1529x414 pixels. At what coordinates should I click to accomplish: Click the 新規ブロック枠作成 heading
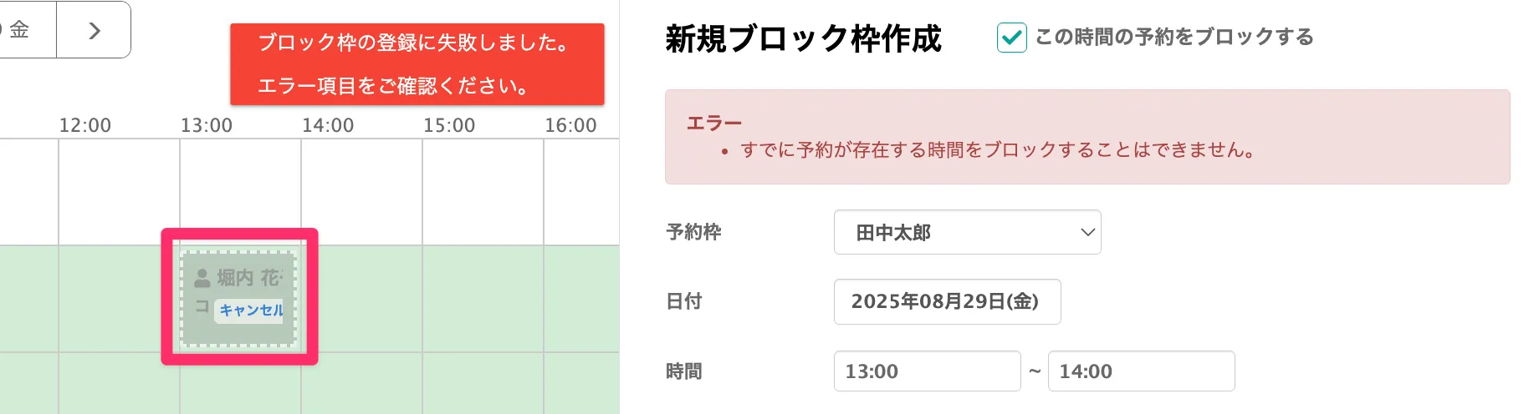click(x=803, y=38)
